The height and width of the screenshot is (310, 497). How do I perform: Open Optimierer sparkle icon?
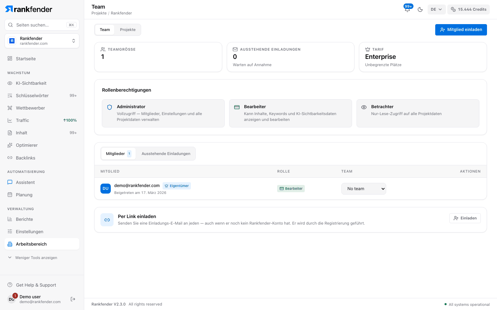click(10, 145)
